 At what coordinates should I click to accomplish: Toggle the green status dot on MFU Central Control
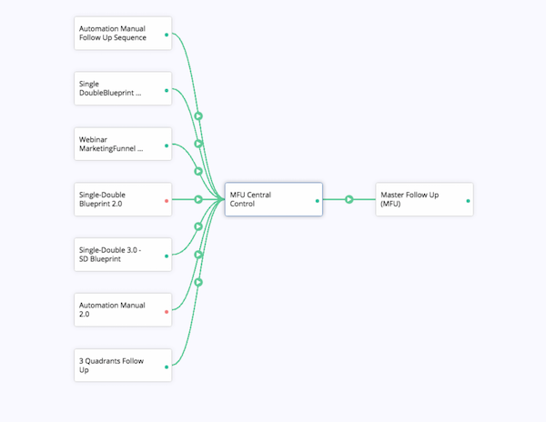pos(318,201)
